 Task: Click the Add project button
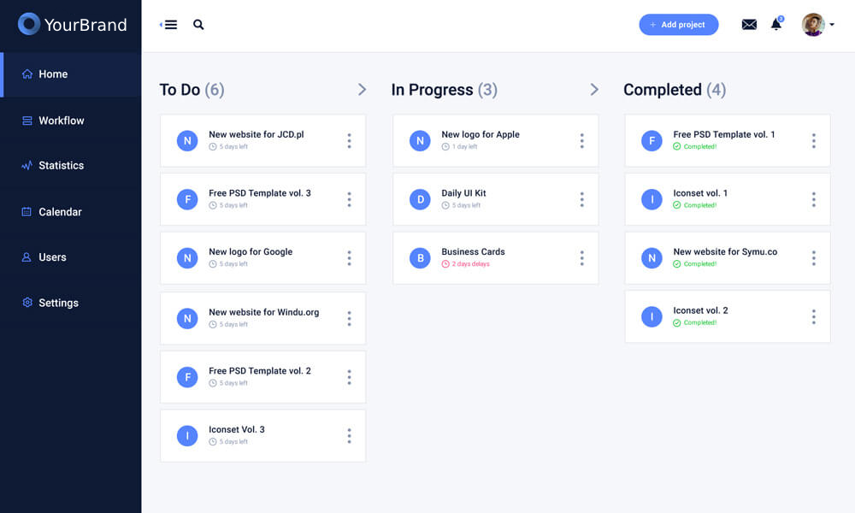678,25
